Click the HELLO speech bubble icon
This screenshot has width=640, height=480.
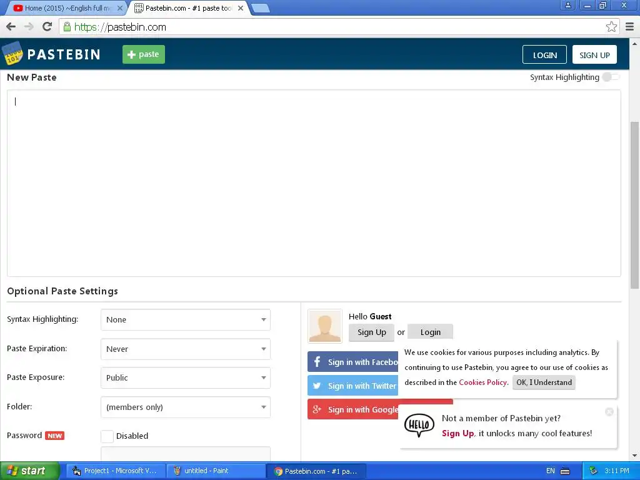419,425
